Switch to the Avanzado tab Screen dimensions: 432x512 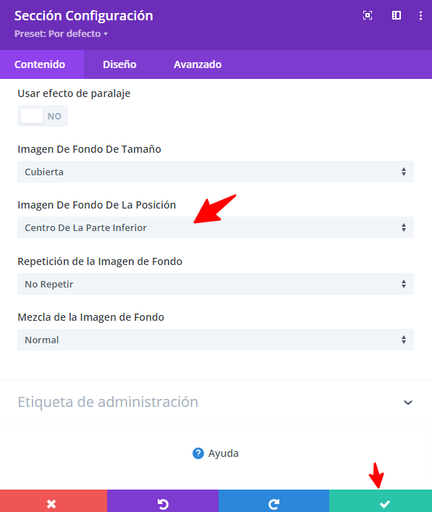(198, 64)
